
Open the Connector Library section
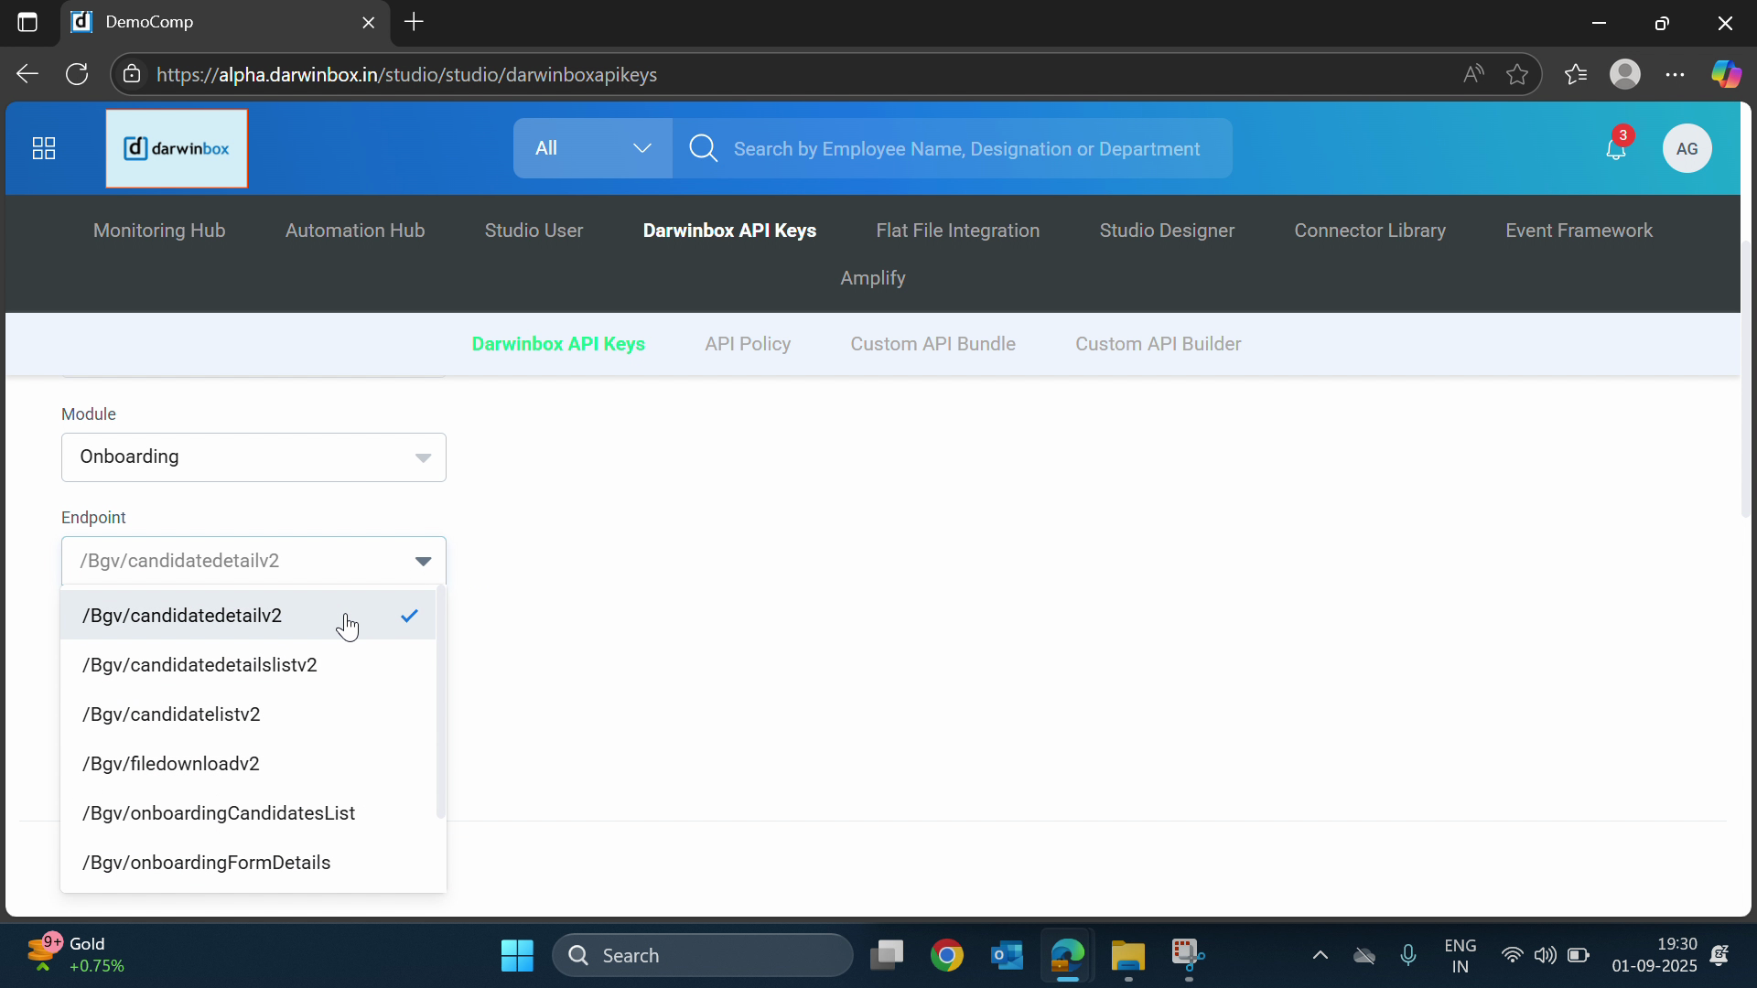pyautogui.click(x=1369, y=231)
